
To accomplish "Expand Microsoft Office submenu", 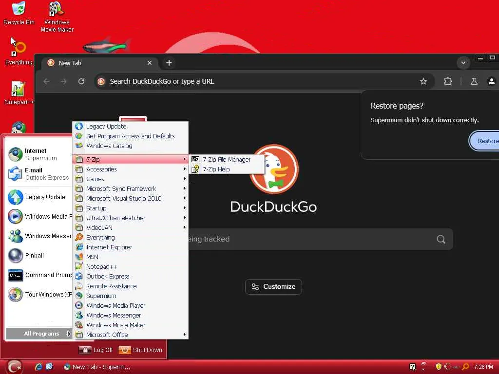I will point(131,335).
